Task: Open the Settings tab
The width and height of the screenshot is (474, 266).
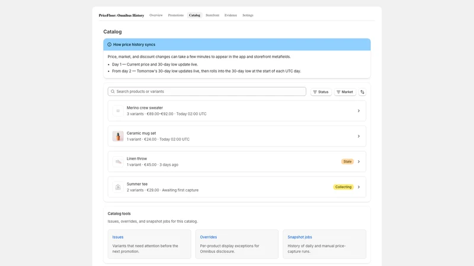Action: [x=248, y=15]
